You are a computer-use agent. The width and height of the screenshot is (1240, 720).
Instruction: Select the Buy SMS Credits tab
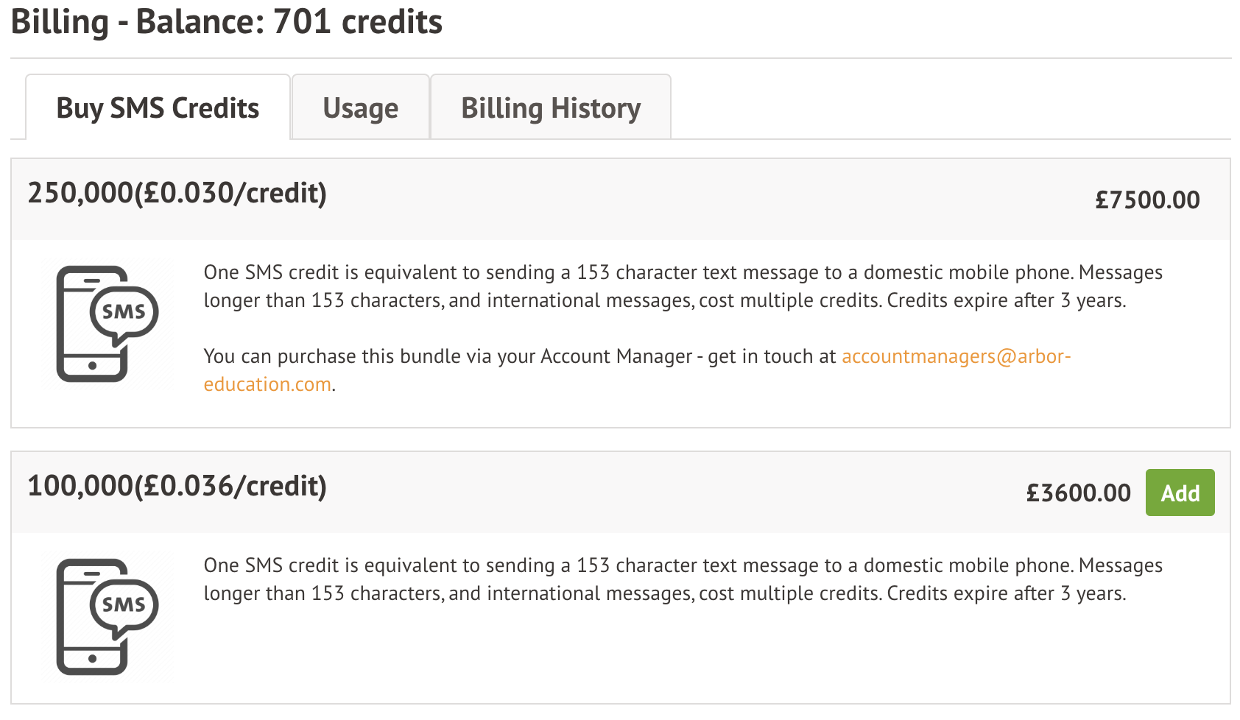tap(158, 108)
